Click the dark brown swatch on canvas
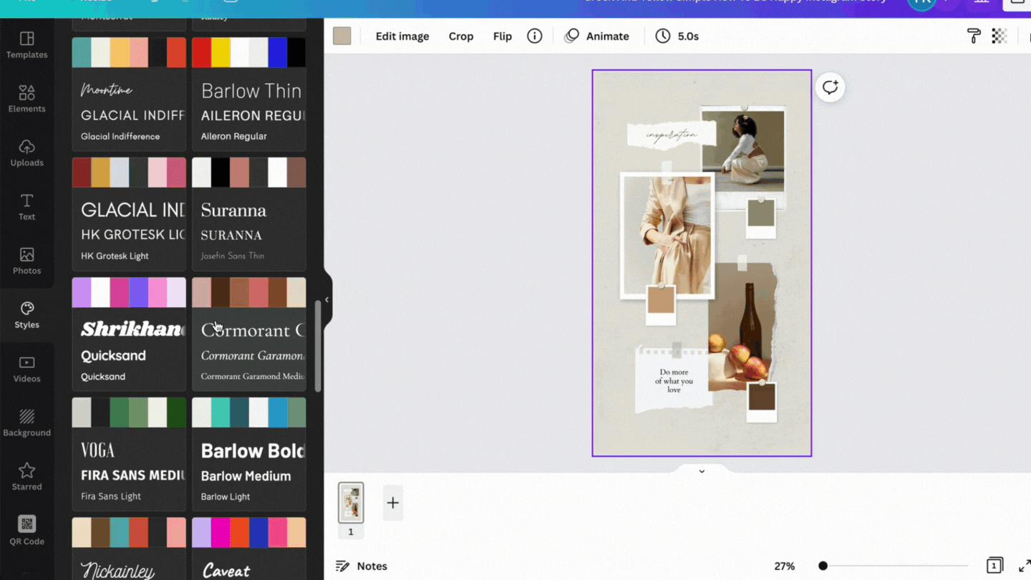1031x580 pixels. tap(762, 397)
